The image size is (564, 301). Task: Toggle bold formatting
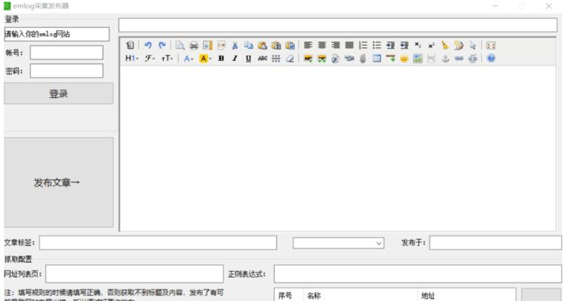pos(221,58)
